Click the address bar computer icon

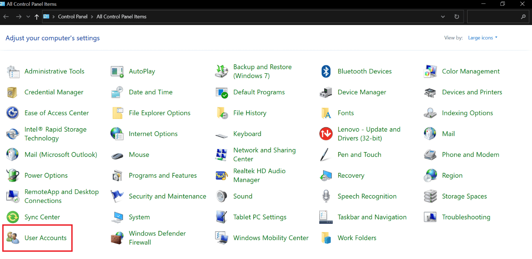pos(46,17)
